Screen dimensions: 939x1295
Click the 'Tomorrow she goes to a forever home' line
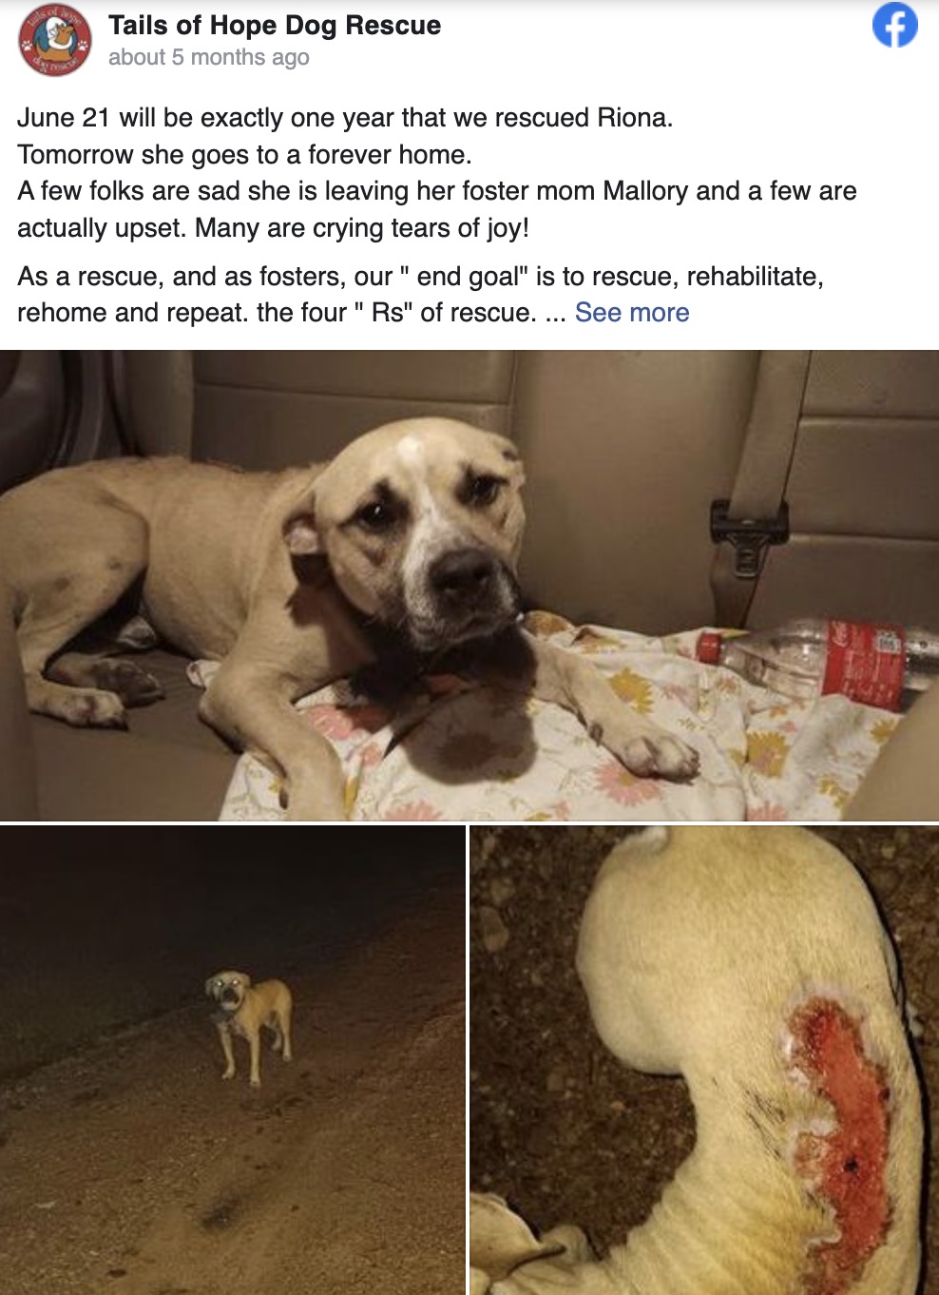(244, 155)
